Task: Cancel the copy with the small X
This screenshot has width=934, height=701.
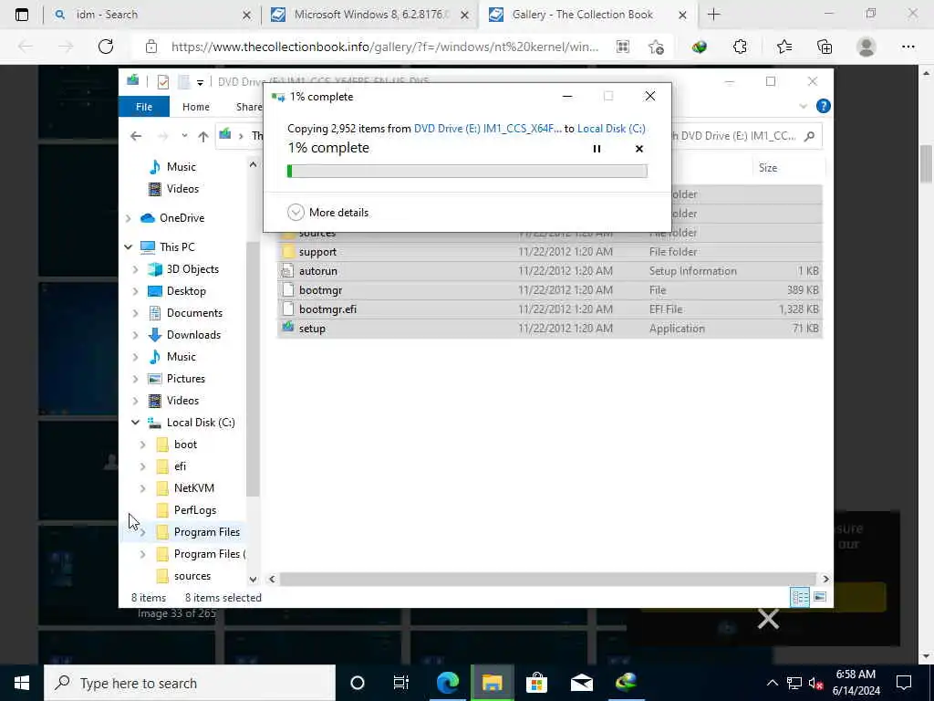Action: coord(639,149)
